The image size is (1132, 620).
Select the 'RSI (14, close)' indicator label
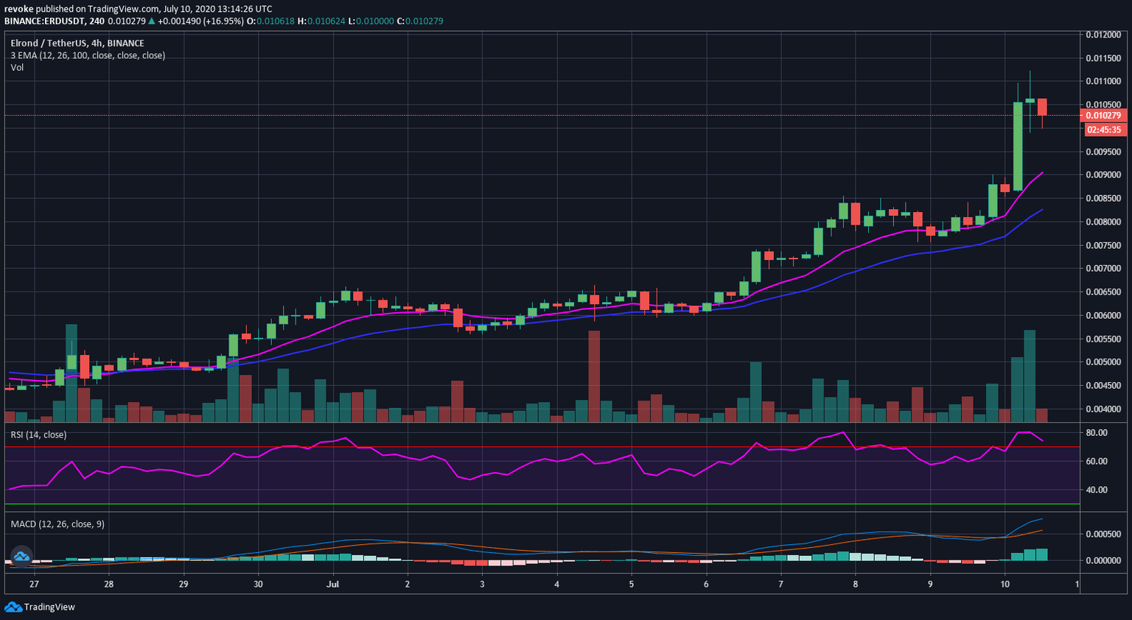pyautogui.click(x=38, y=434)
